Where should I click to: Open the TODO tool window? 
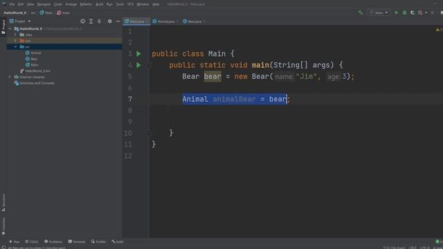pyautogui.click(x=31, y=241)
